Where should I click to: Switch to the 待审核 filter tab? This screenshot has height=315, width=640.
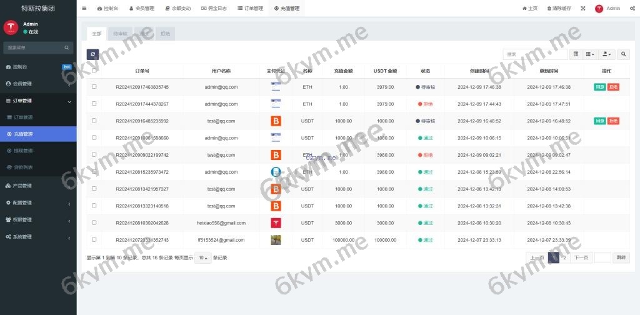[x=119, y=33]
